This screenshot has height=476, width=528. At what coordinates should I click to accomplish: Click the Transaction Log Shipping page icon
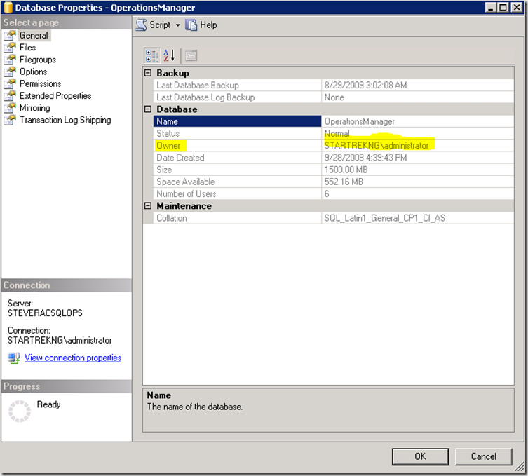click(x=10, y=120)
